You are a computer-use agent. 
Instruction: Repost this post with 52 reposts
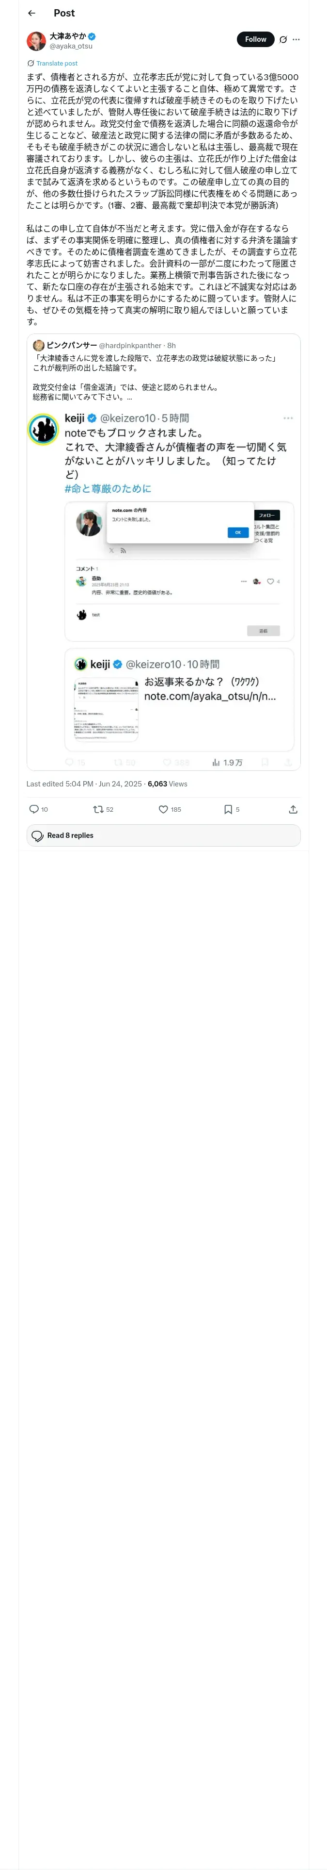[99, 809]
